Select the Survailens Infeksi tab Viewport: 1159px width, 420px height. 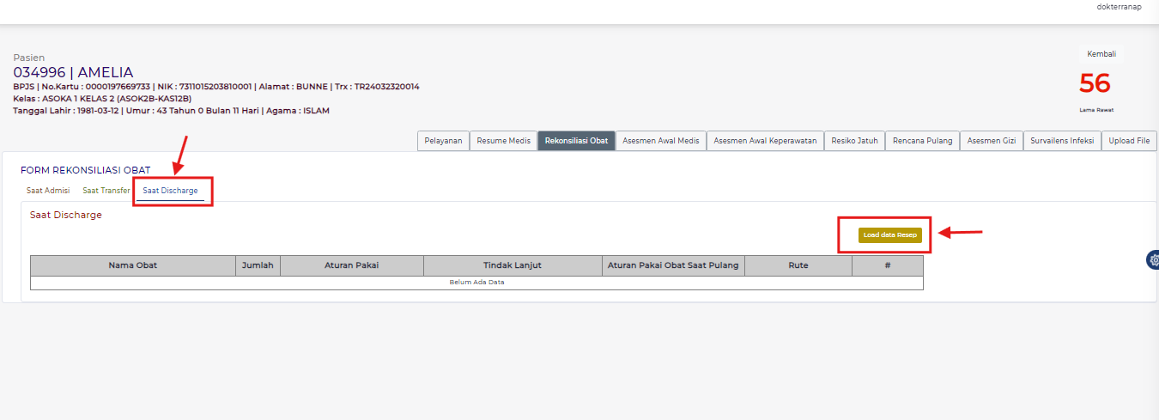(x=1062, y=141)
